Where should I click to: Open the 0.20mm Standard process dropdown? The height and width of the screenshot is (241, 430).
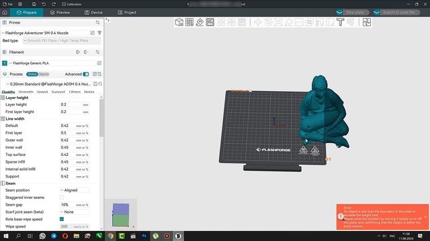tap(49, 84)
